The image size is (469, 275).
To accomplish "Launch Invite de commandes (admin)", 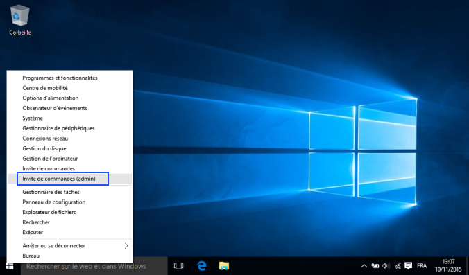I will [69, 179].
